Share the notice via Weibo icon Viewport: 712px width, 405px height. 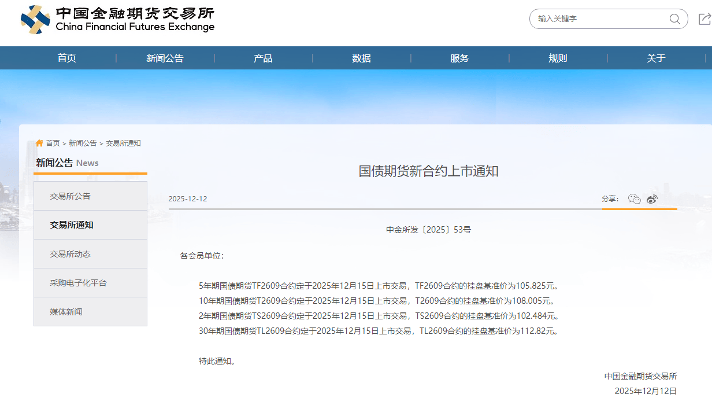tap(652, 199)
